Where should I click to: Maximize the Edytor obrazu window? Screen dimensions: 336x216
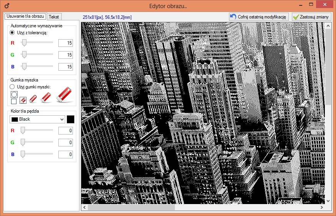(x=311, y=5)
